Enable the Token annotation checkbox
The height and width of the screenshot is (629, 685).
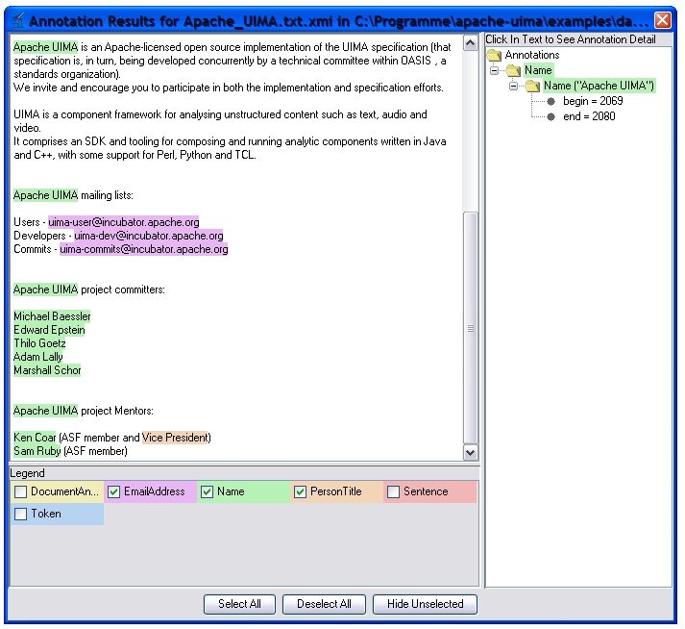point(21,515)
